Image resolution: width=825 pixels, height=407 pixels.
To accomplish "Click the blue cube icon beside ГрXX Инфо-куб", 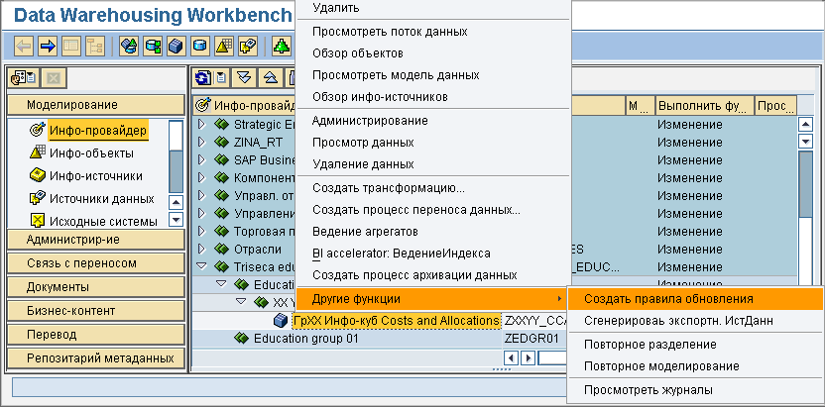I will point(281,320).
